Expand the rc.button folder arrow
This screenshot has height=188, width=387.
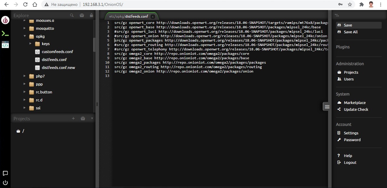point(25,92)
